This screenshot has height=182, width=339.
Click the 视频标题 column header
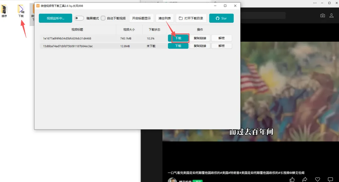77,29
